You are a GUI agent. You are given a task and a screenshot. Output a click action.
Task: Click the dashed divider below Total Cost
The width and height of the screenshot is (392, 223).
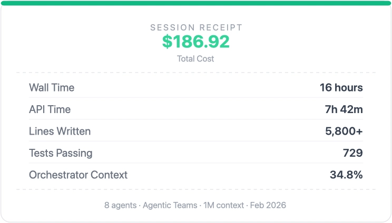(195, 73)
